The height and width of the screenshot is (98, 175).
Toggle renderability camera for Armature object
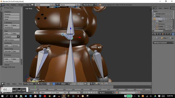click(172, 19)
